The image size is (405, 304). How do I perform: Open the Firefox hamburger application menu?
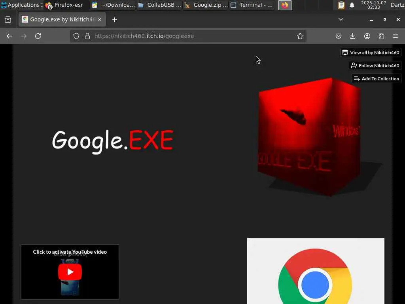tap(396, 36)
